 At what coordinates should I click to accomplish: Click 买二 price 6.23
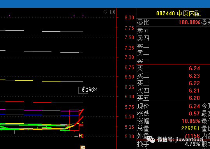point(194,76)
